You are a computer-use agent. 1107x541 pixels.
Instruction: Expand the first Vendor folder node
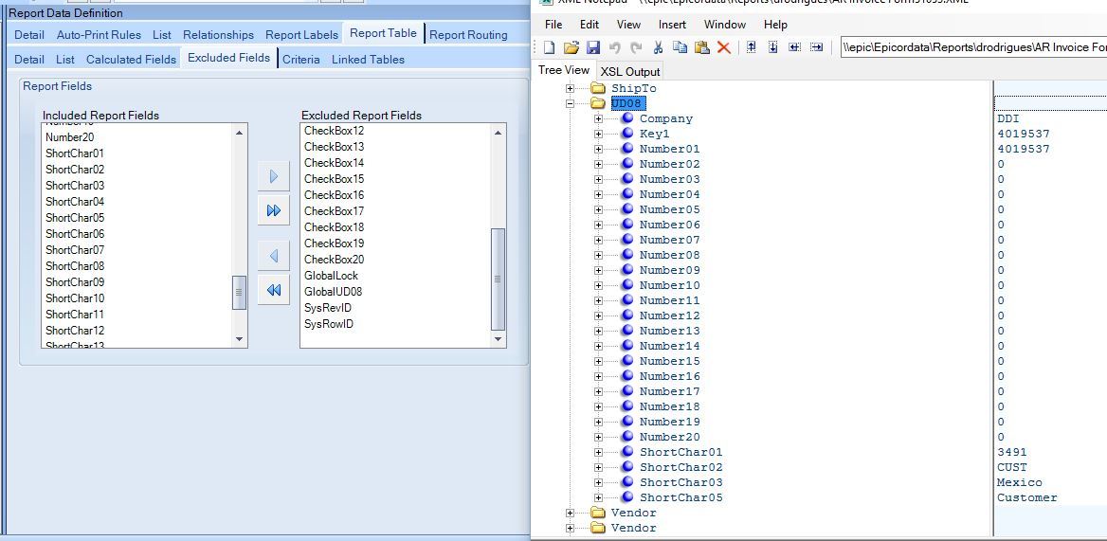[571, 513]
